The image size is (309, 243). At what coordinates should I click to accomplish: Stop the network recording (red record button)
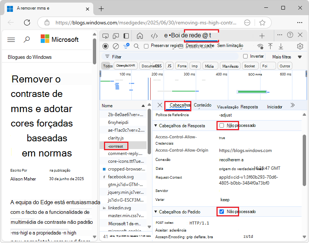point(105,46)
